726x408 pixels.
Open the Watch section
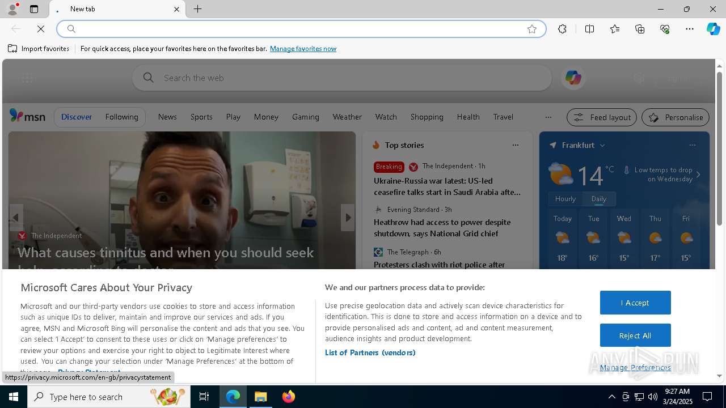[x=386, y=117]
